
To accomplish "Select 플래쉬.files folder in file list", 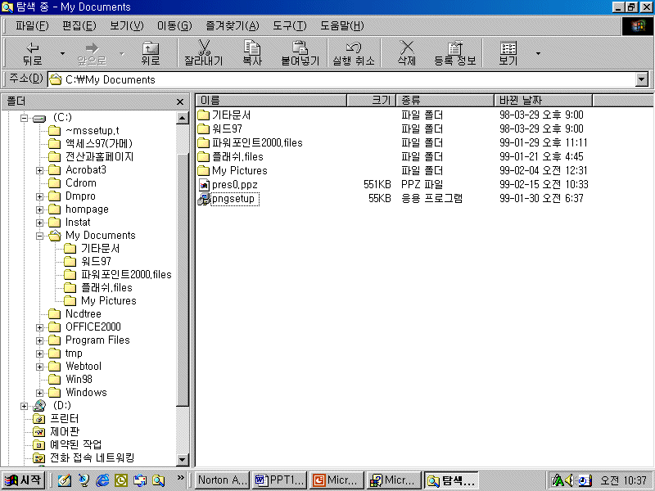I will click(237, 156).
